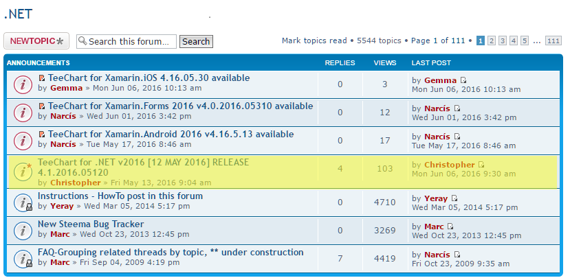
Task: Click the VIEWS column header
Action: pos(385,62)
